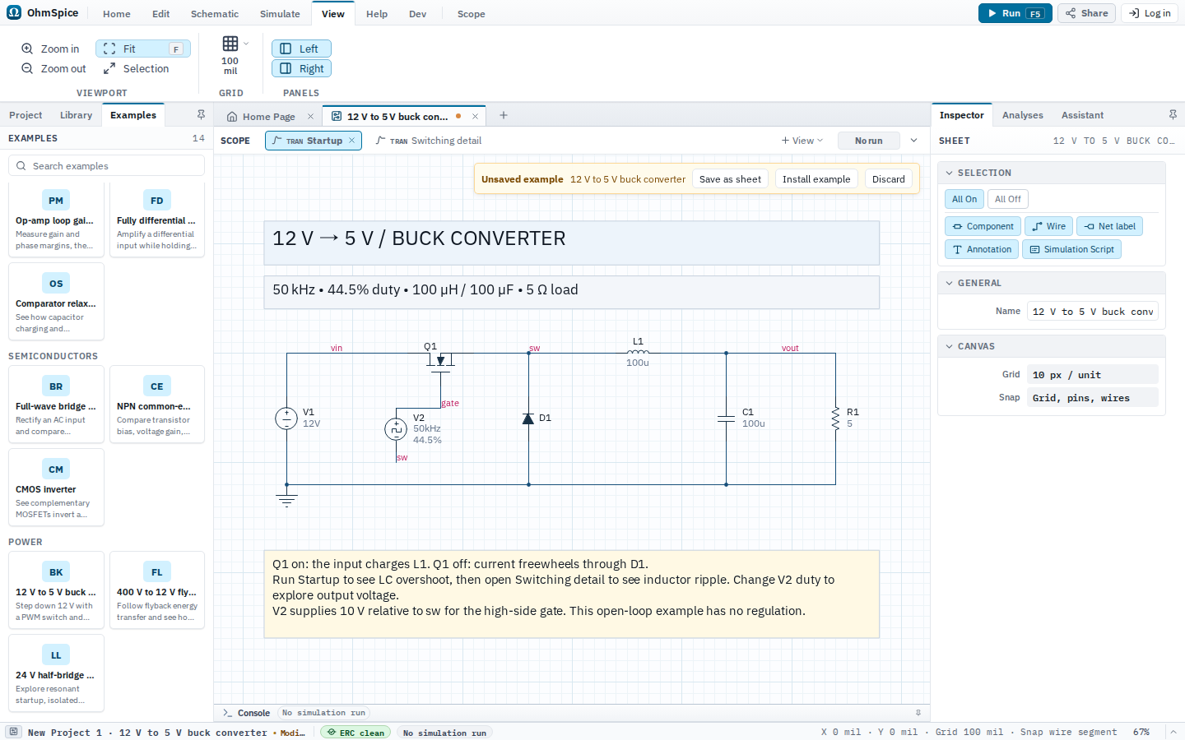
Task: Open the Op-amp loop gain example
Action: coord(56,220)
